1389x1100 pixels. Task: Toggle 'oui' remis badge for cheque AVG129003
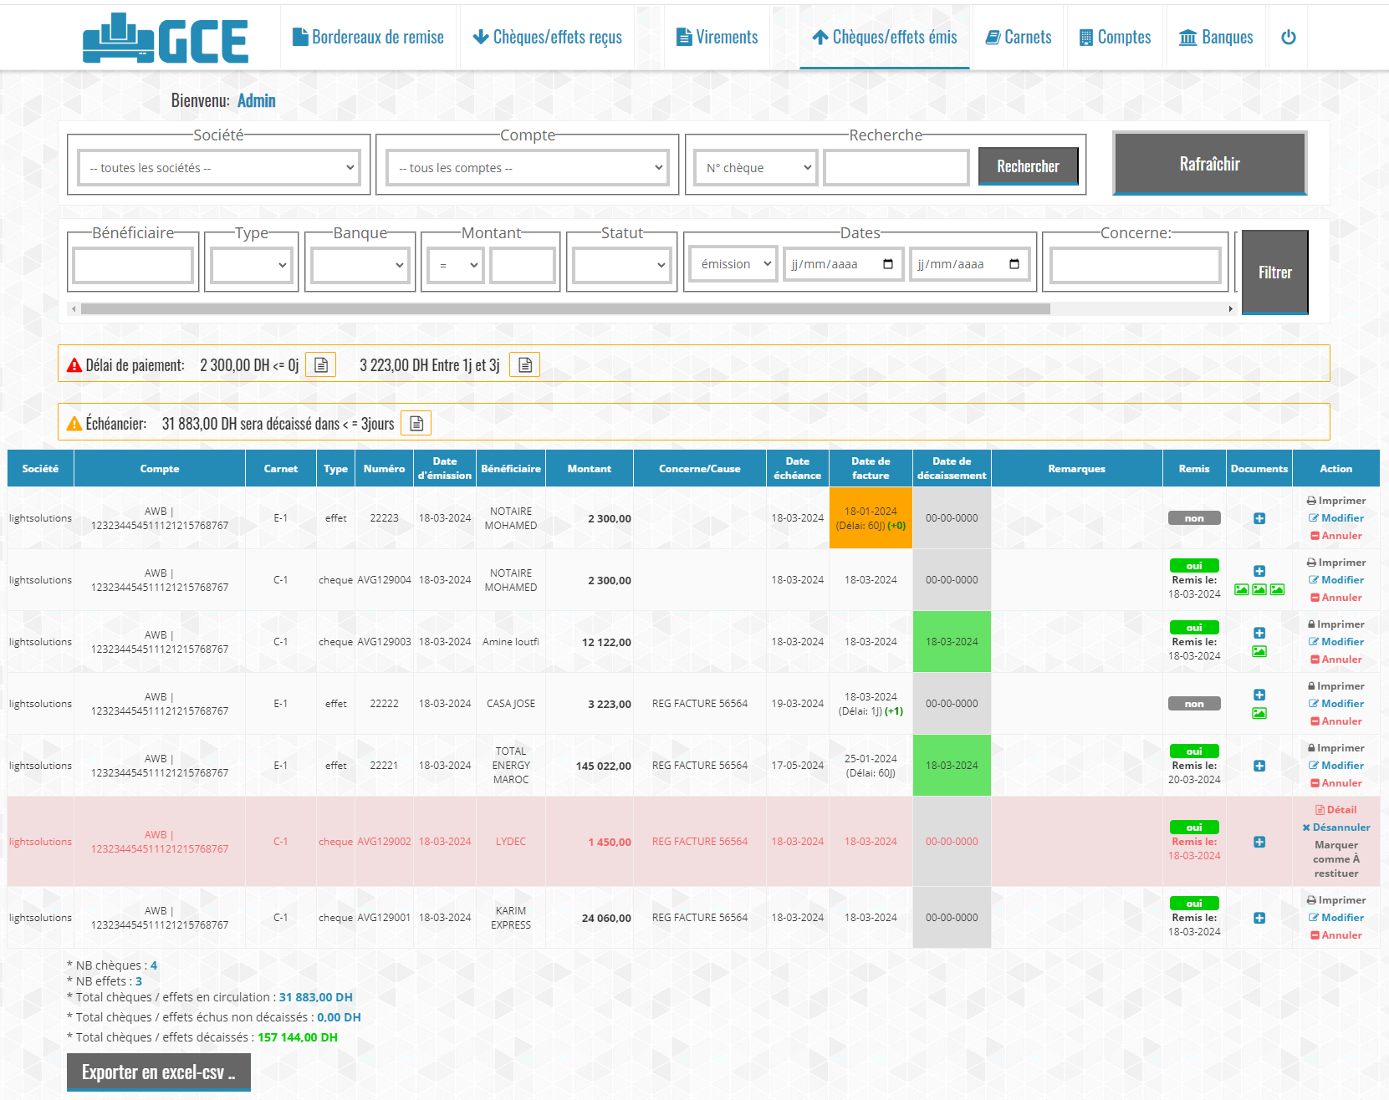pyautogui.click(x=1193, y=628)
